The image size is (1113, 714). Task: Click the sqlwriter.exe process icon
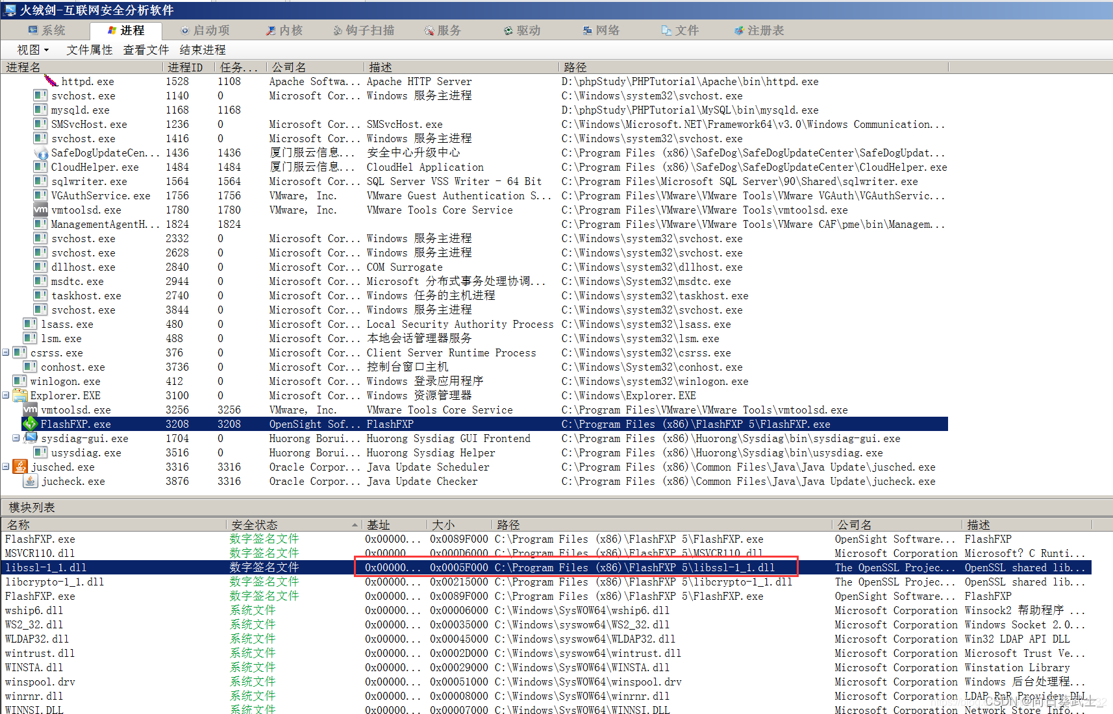[x=40, y=181]
